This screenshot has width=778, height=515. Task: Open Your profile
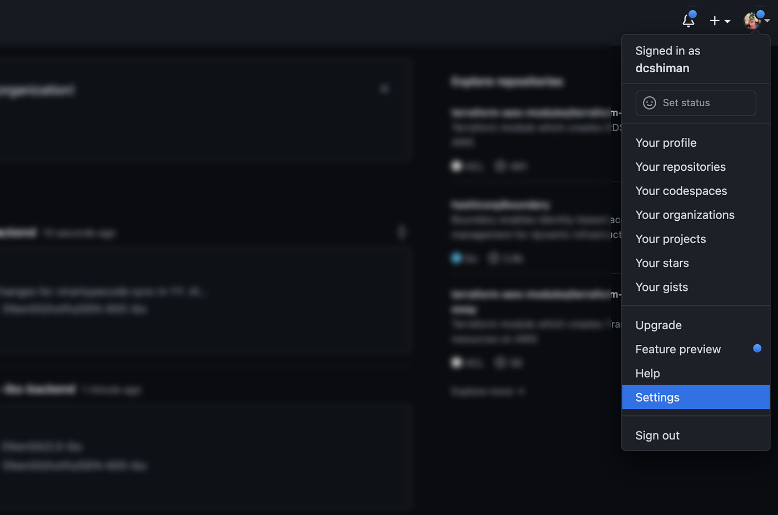pyautogui.click(x=666, y=143)
